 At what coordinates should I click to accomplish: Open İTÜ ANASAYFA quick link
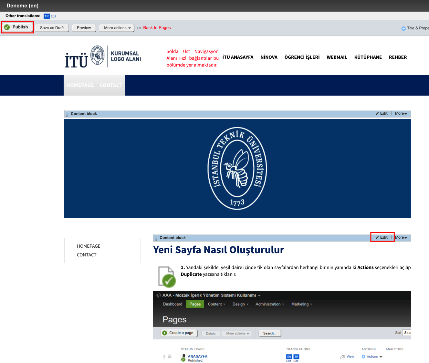pyautogui.click(x=238, y=57)
